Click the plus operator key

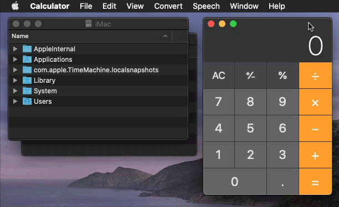pyautogui.click(x=315, y=155)
